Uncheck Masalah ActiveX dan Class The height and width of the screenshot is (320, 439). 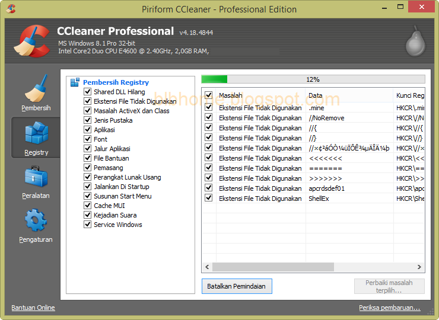(x=88, y=110)
